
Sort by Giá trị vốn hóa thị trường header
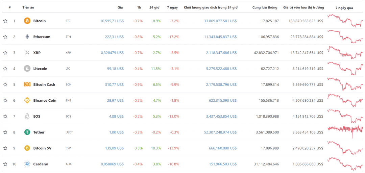pos(303,7)
